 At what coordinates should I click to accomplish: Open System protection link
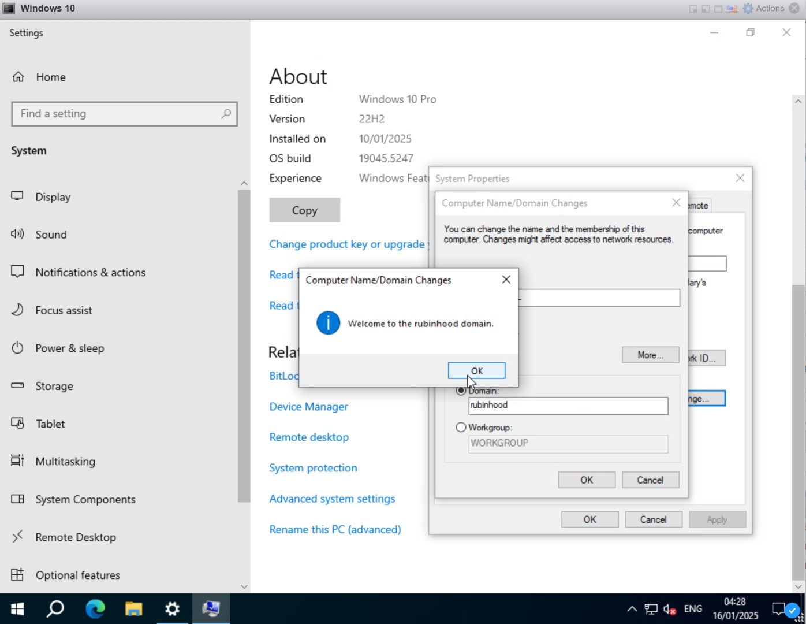313,468
